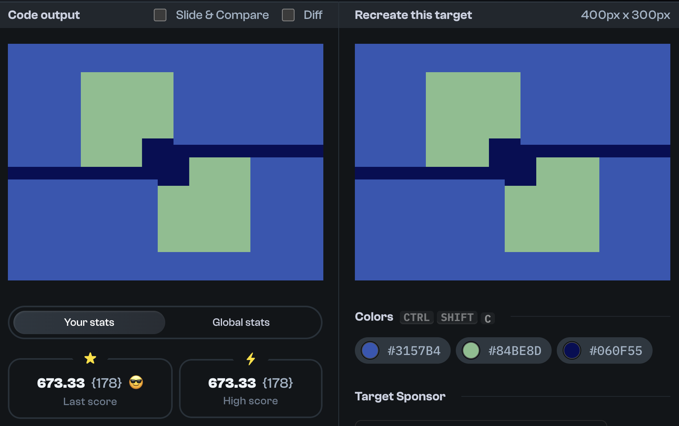This screenshot has height=426, width=679.
Task: Switch to the Your stats tab
Action: click(x=89, y=322)
